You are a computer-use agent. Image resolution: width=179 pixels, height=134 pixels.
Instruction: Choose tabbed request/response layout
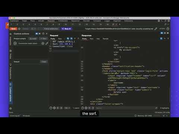[168, 33]
